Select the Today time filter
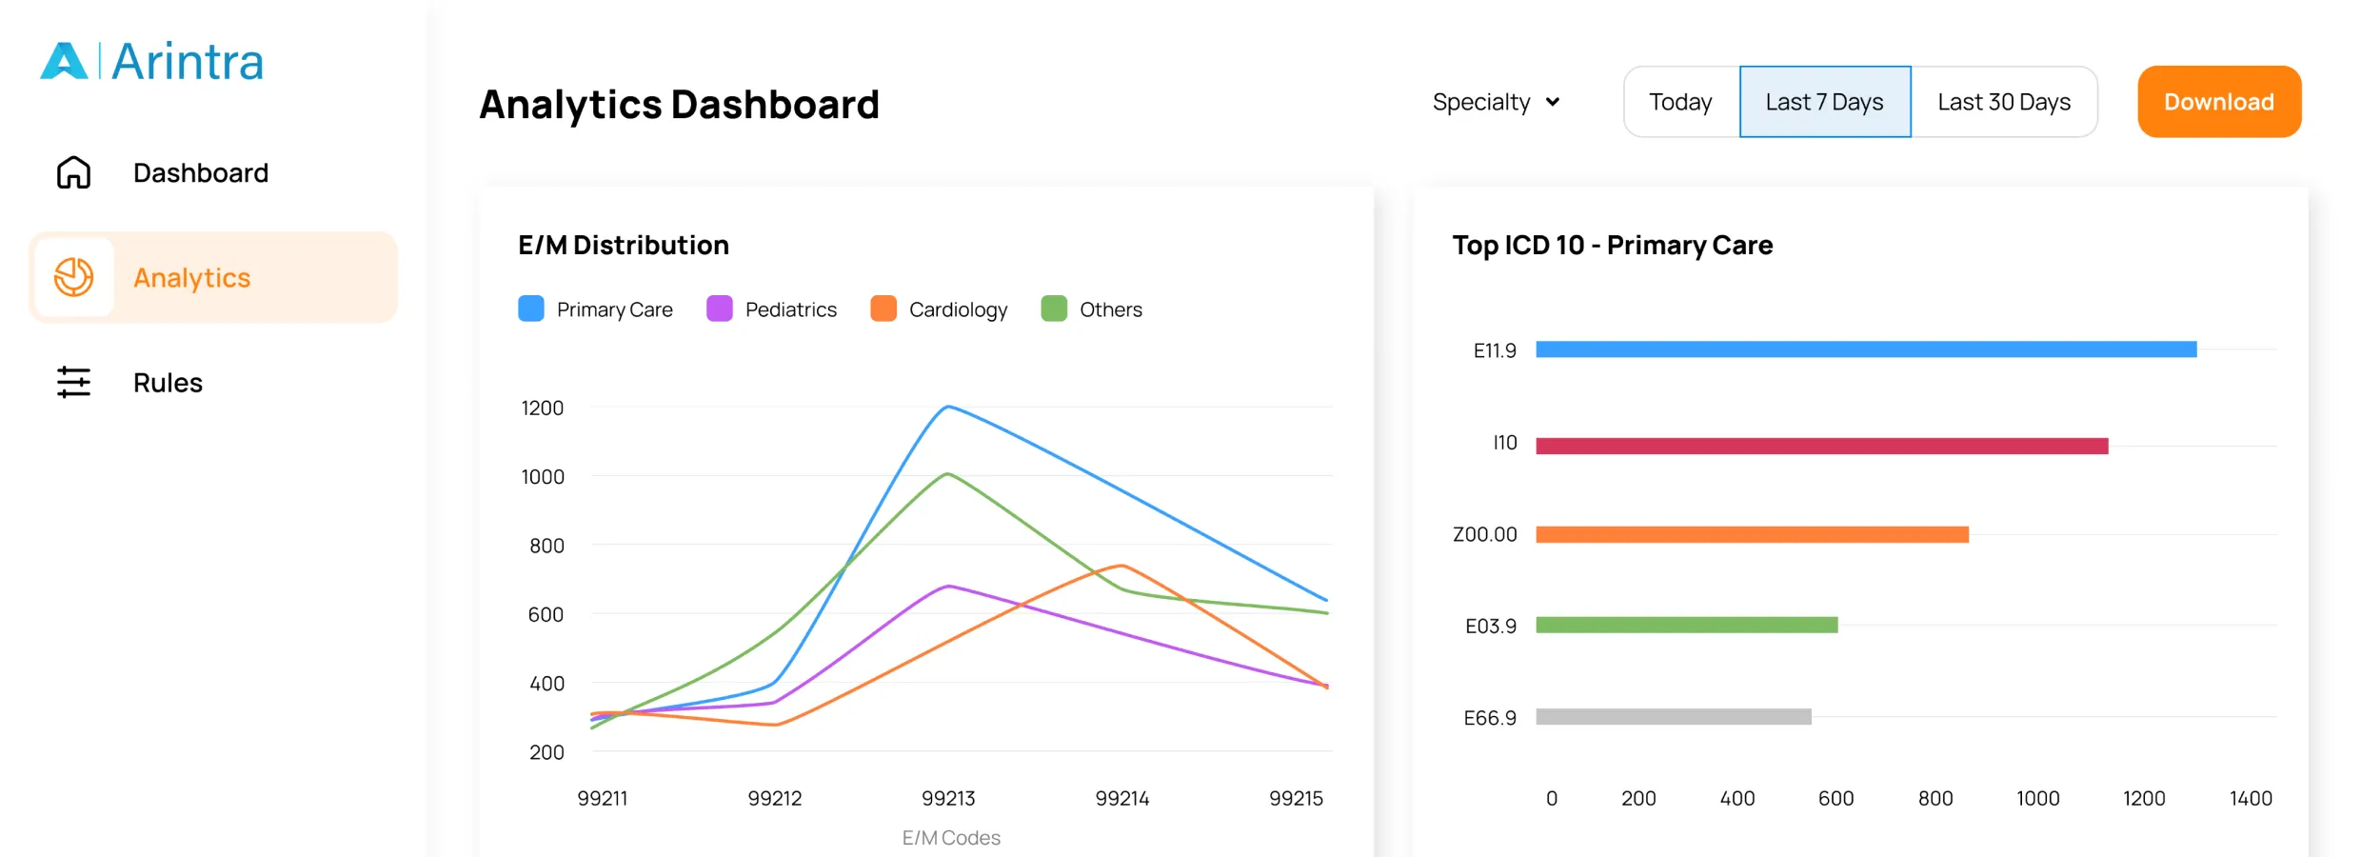2361x857 pixels. (x=1680, y=101)
